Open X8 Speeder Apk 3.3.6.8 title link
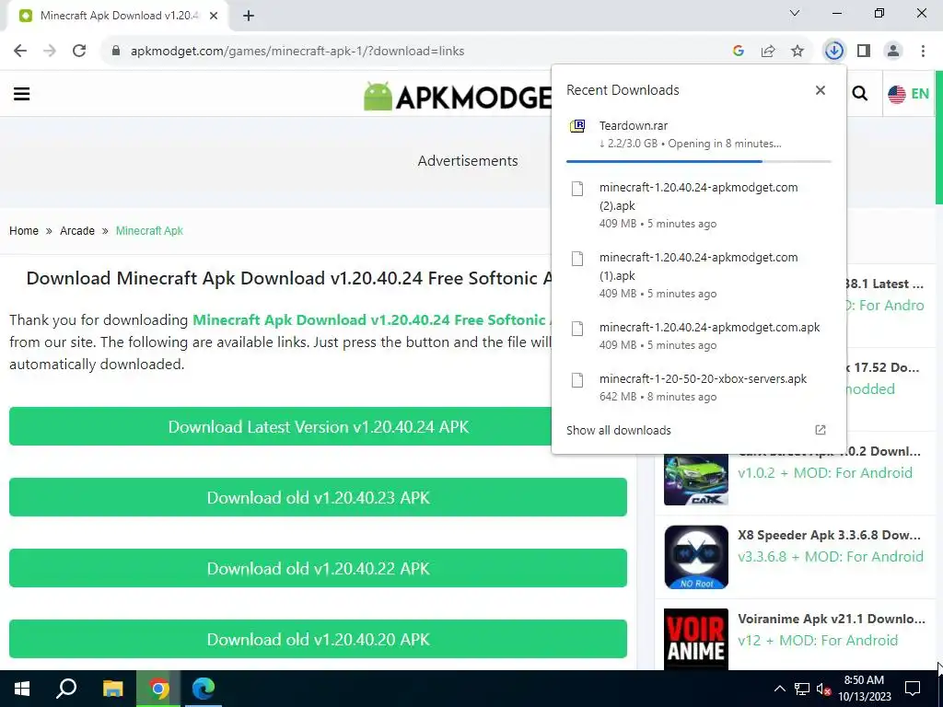 (x=829, y=535)
